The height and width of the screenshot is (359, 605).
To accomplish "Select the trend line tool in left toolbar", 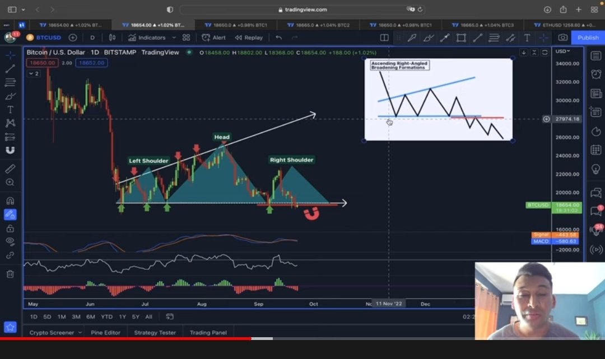I will pyautogui.click(x=10, y=69).
